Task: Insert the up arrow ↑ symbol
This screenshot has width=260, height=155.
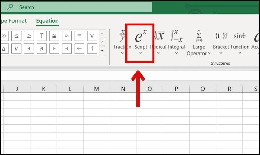Action: pyautogui.click(x=92, y=48)
